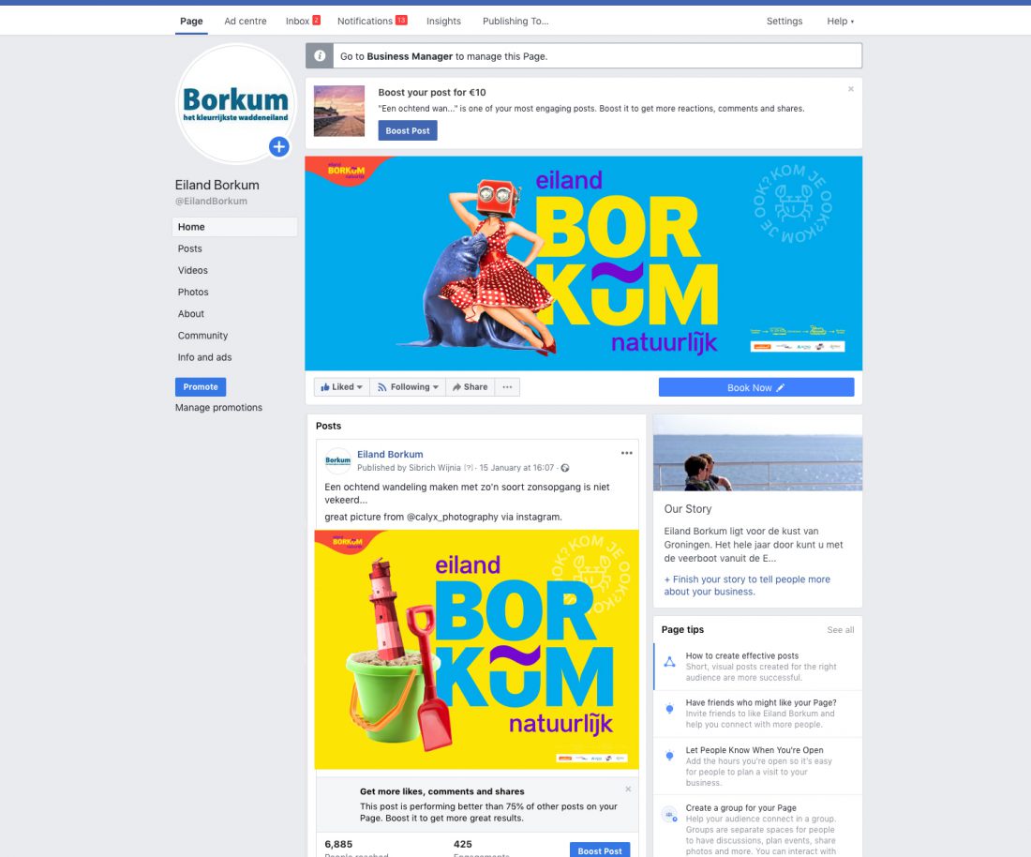Click the blue plus icon on profile picture
The image size is (1031, 857).
[279, 146]
